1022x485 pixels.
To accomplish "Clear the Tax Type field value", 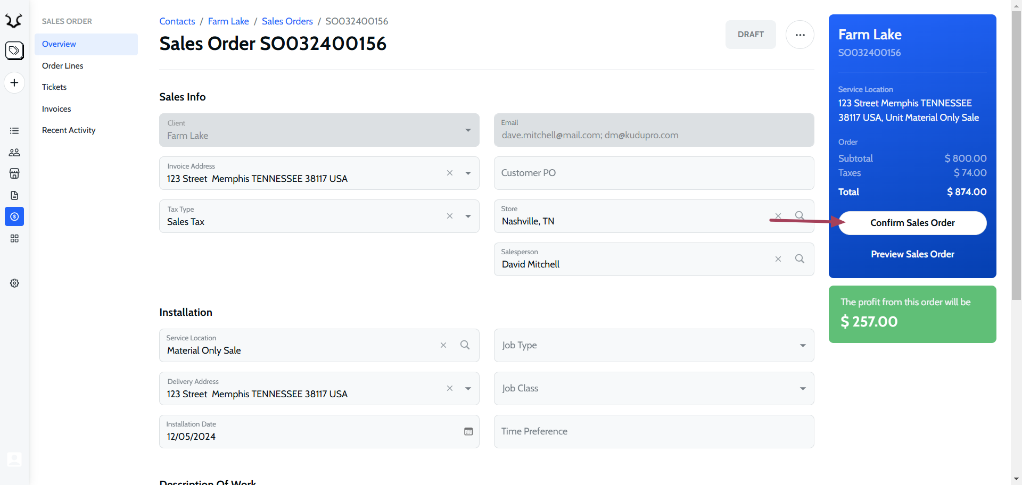I will click(x=450, y=216).
